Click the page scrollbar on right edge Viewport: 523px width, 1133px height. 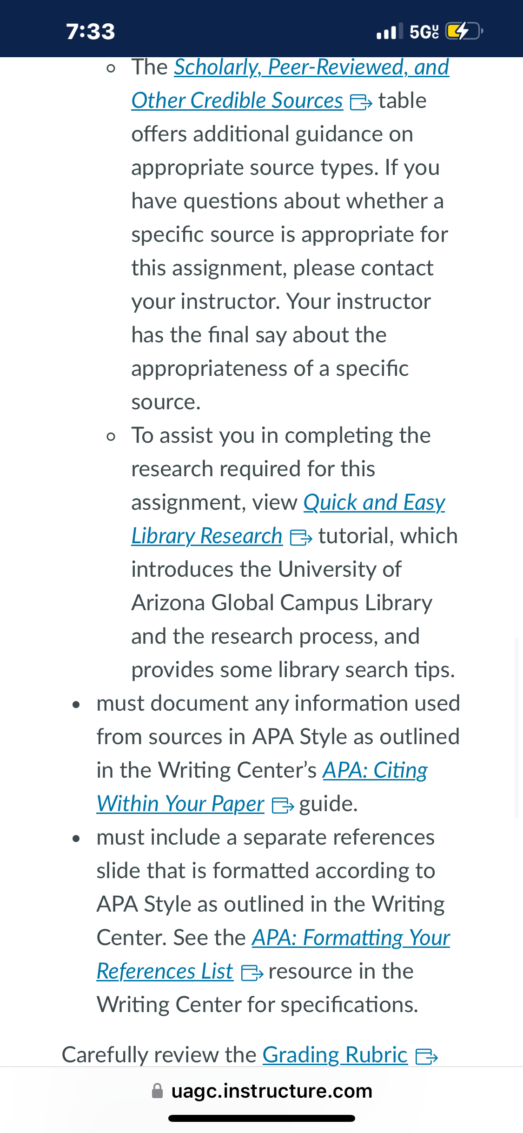point(516,728)
